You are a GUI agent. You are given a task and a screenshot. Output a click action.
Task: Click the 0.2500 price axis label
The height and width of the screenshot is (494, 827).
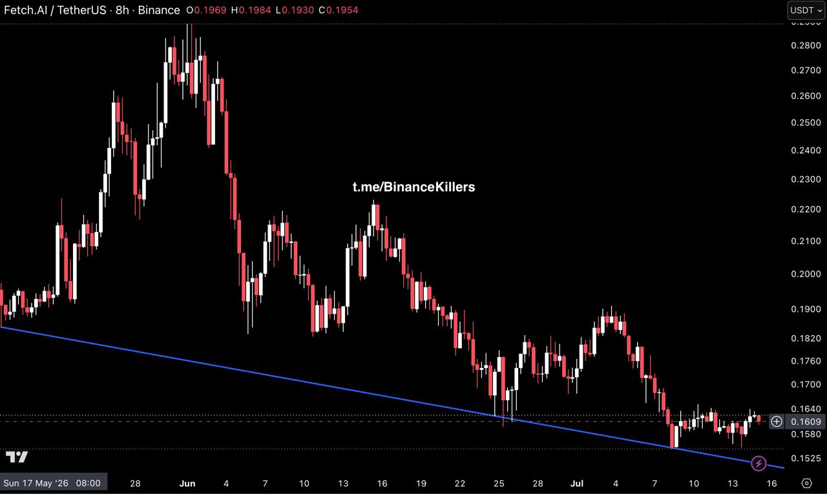point(806,123)
